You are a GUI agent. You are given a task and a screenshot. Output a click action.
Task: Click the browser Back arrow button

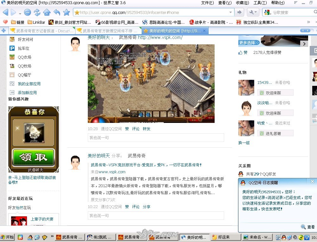[5, 12]
